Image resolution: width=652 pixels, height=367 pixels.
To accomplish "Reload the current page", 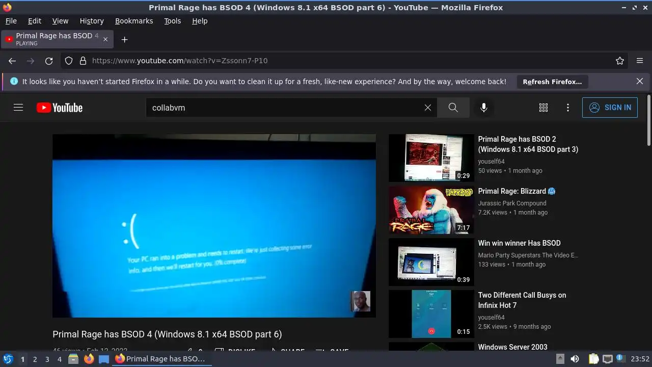I will click(49, 61).
